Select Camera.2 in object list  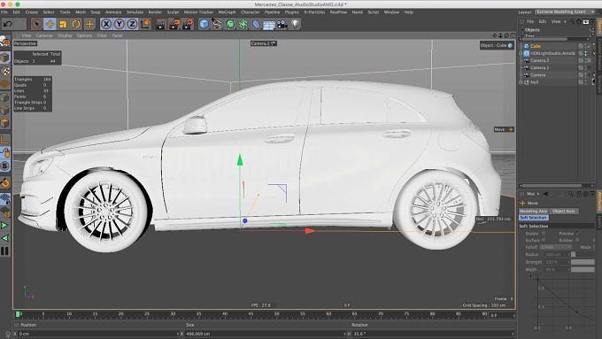pos(539,60)
